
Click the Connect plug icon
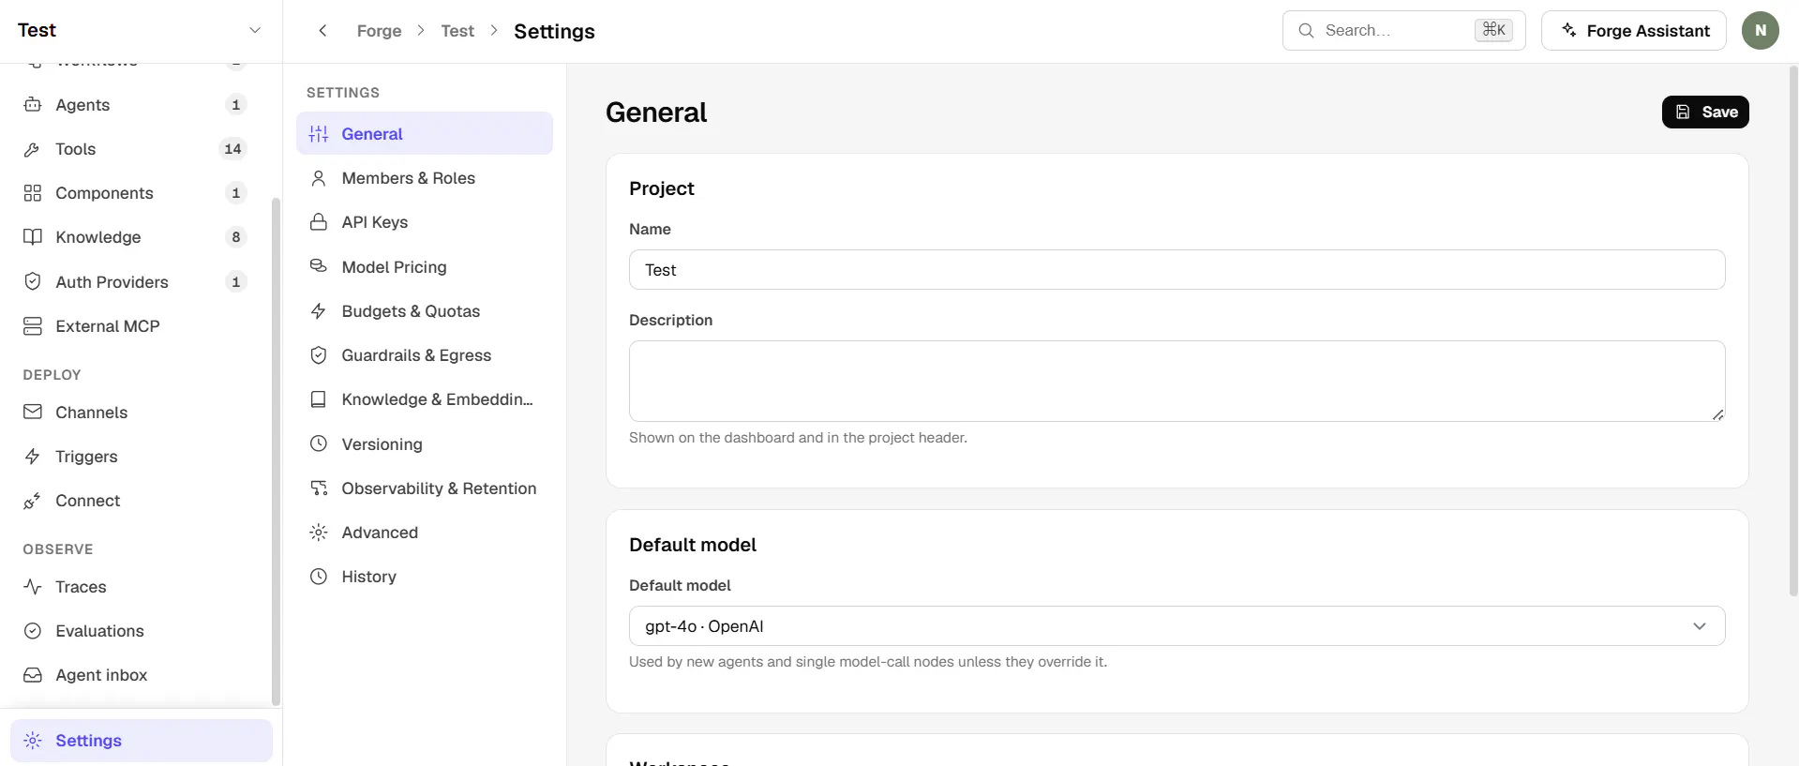(x=33, y=501)
